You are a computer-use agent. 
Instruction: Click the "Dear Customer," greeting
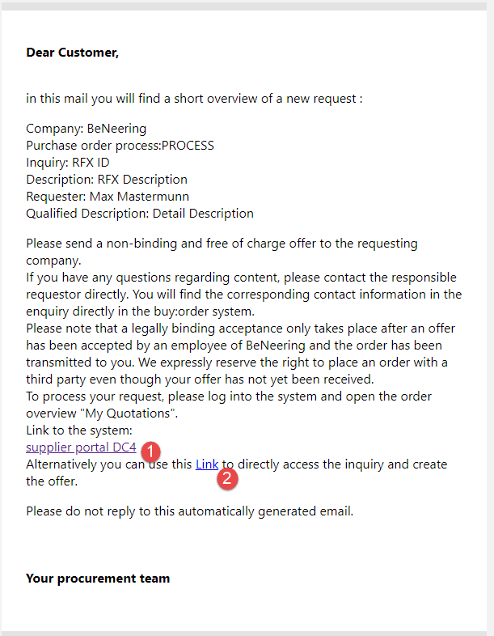click(x=72, y=53)
